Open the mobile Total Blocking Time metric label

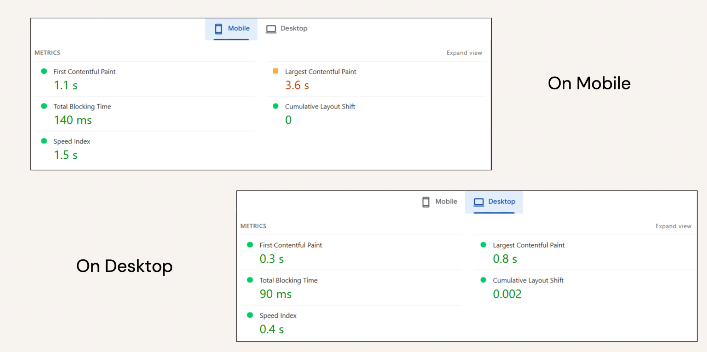pos(82,106)
